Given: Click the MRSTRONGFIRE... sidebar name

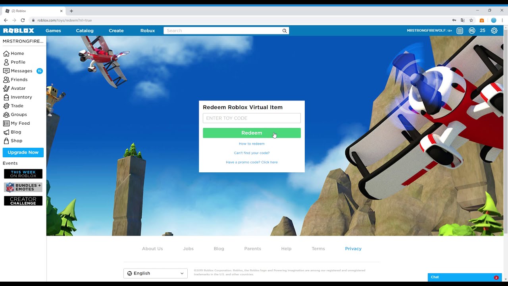Looking at the screenshot, I should pyautogui.click(x=23, y=41).
